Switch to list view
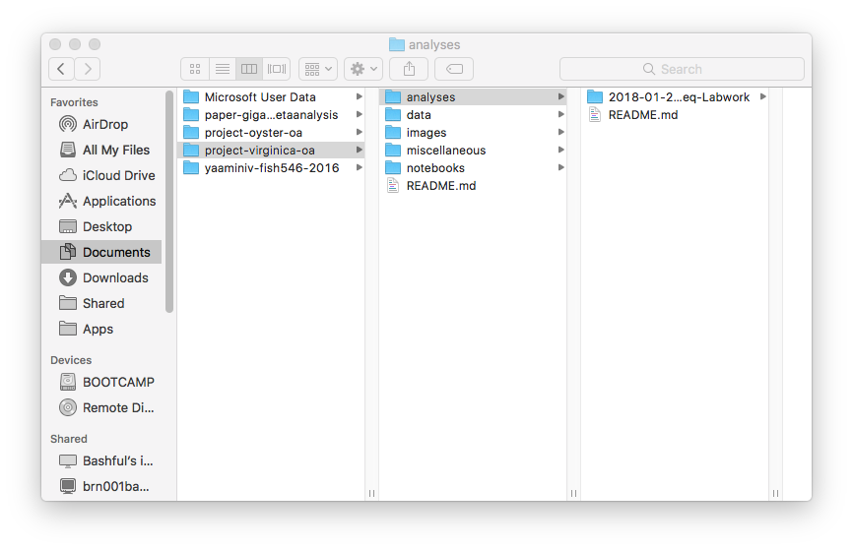The width and height of the screenshot is (853, 550). click(x=222, y=69)
